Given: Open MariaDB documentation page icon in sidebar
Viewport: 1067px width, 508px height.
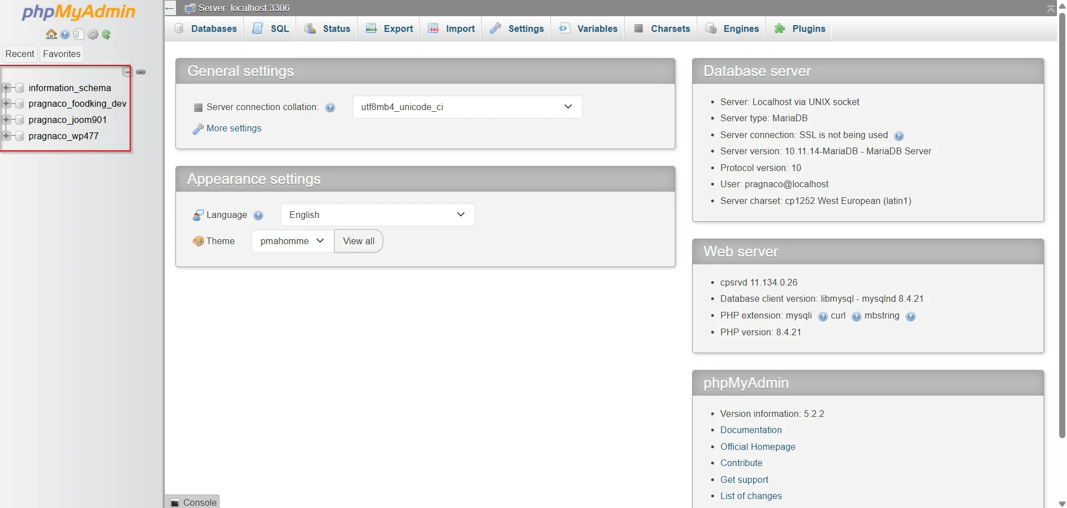Looking at the screenshot, I should click(x=79, y=35).
